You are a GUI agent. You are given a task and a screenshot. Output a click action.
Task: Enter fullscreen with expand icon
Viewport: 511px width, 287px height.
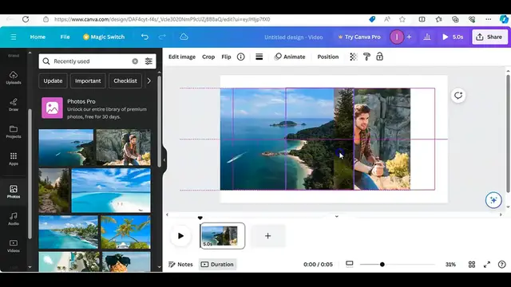point(487,264)
